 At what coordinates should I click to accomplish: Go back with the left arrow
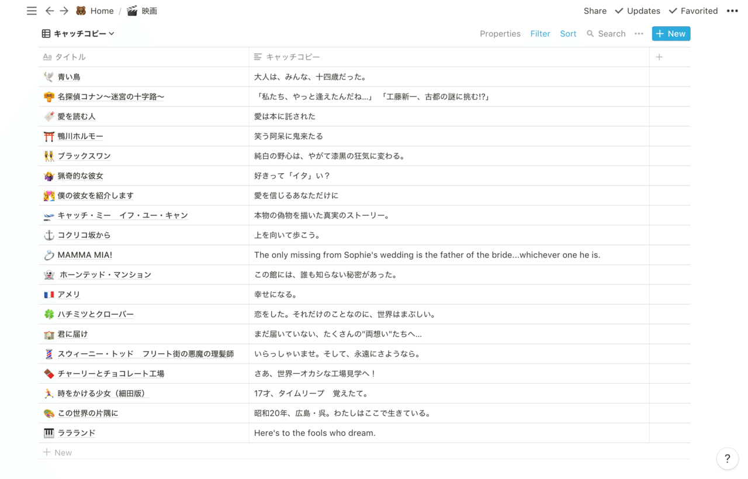pyautogui.click(x=50, y=11)
